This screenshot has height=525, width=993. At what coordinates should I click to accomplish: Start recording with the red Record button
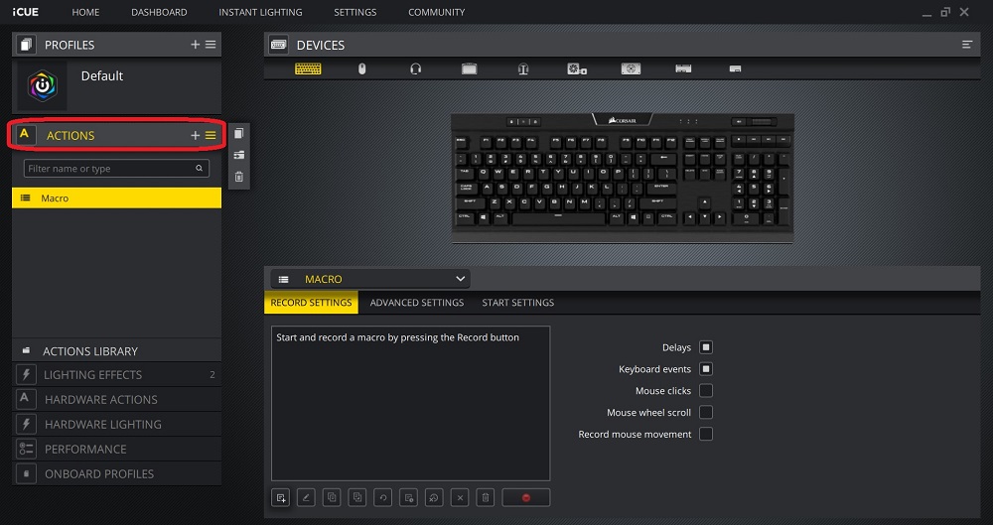pyautogui.click(x=525, y=498)
